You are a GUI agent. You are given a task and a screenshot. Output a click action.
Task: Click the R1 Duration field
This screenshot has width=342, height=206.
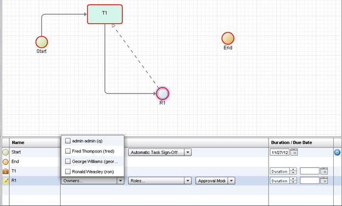click(280, 180)
